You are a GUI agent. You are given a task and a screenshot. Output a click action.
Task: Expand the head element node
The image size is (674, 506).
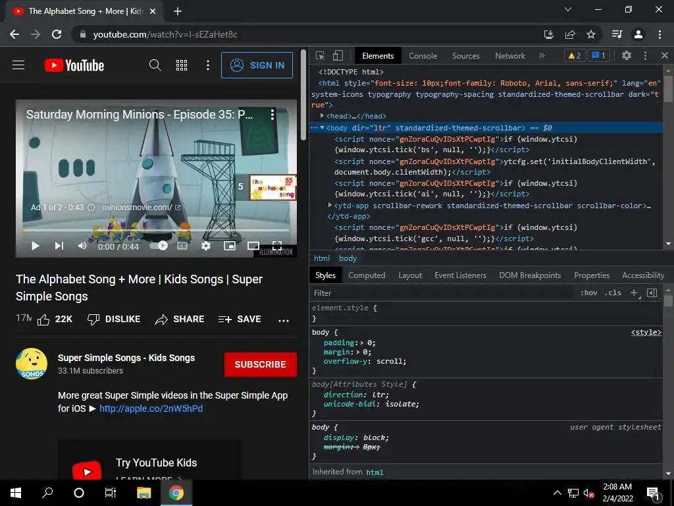pyautogui.click(x=322, y=116)
